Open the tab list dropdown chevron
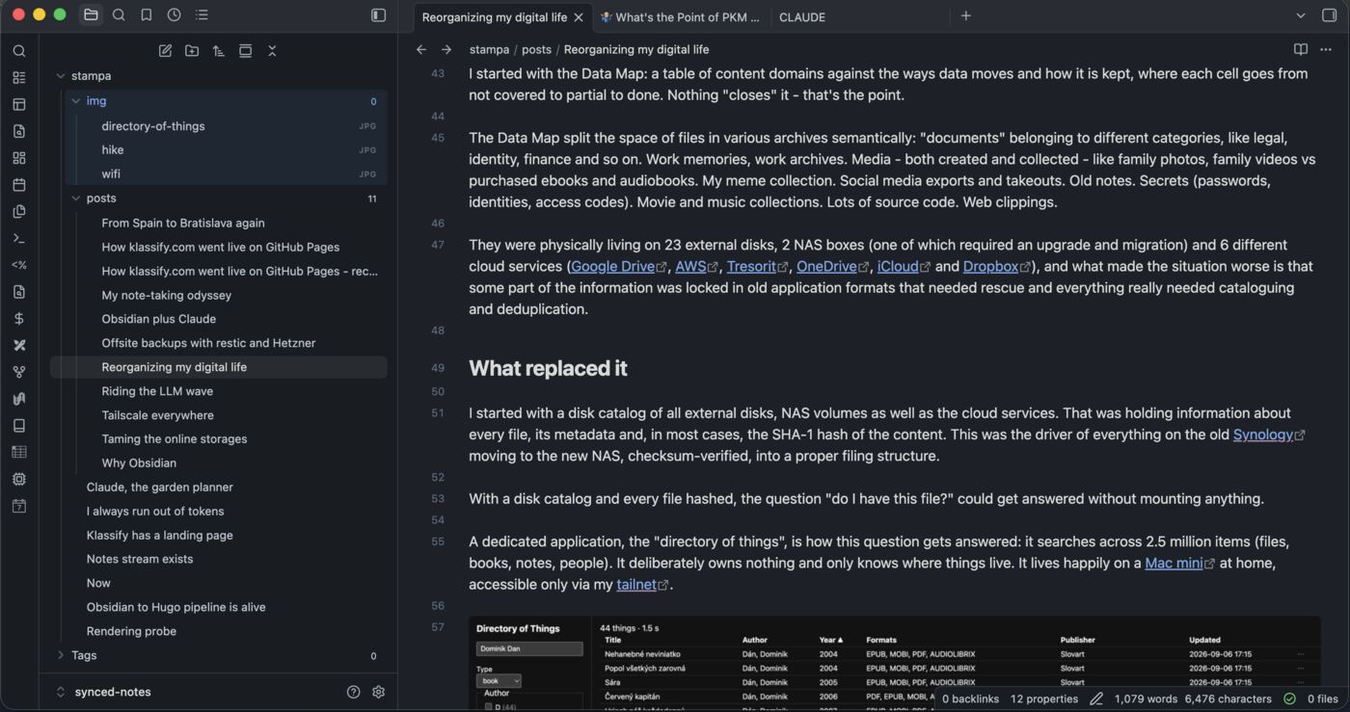1350x712 pixels. (1300, 14)
